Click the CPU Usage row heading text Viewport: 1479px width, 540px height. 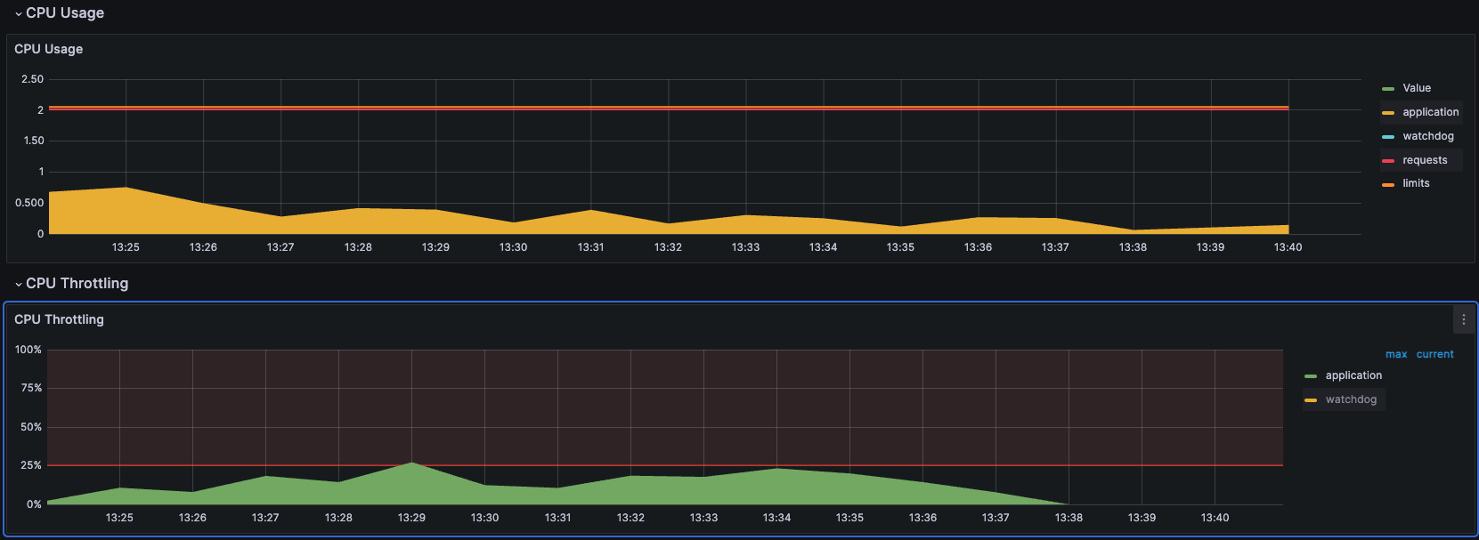[65, 12]
